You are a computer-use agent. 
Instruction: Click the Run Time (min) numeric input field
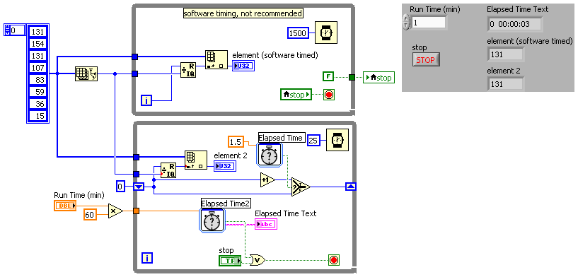[x=429, y=22]
